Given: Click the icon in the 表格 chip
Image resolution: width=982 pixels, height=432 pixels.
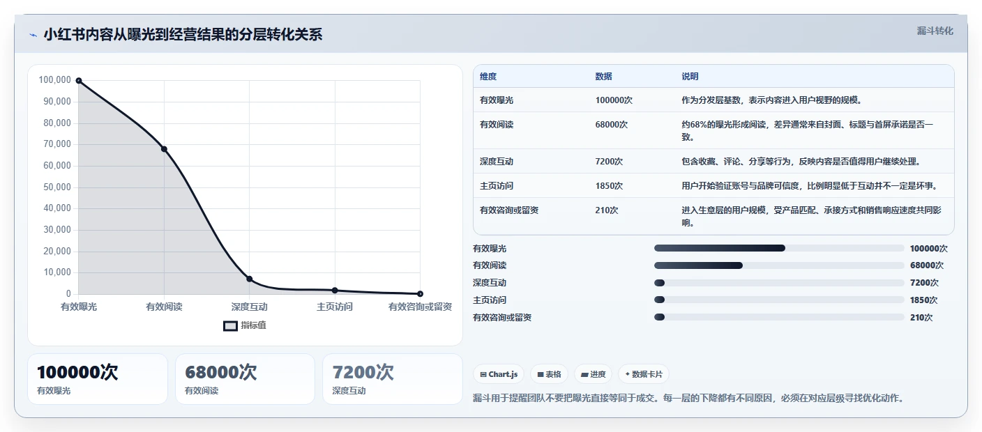Looking at the screenshot, I should pos(541,375).
